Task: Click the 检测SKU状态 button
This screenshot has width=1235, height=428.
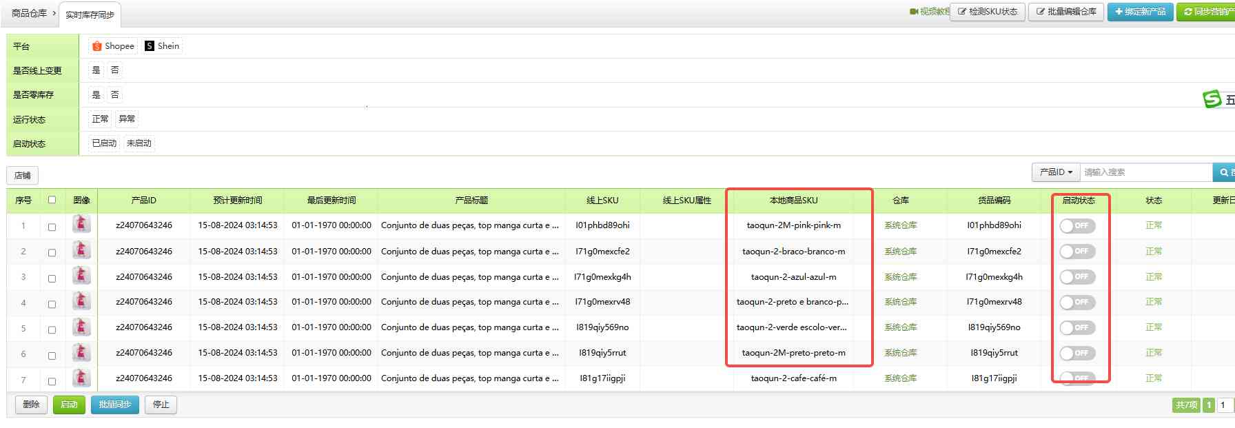Action: tap(987, 12)
